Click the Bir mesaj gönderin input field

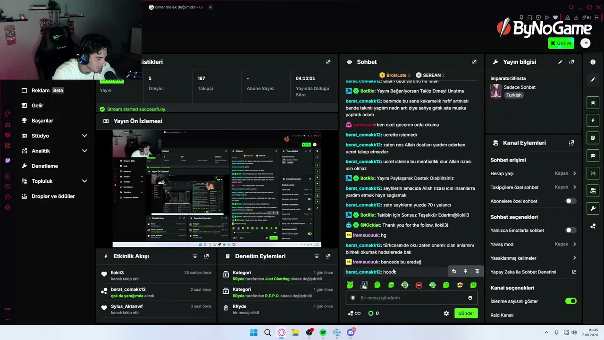pos(411,297)
